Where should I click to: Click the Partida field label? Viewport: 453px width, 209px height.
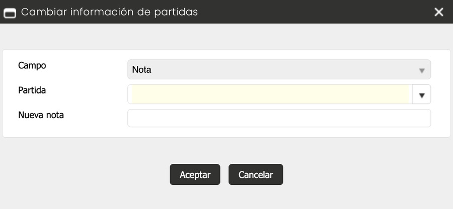32,90
